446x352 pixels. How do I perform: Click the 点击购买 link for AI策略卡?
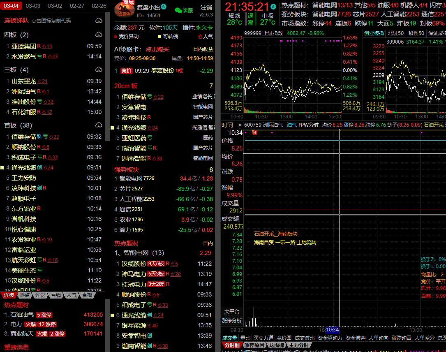pos(157,49)
